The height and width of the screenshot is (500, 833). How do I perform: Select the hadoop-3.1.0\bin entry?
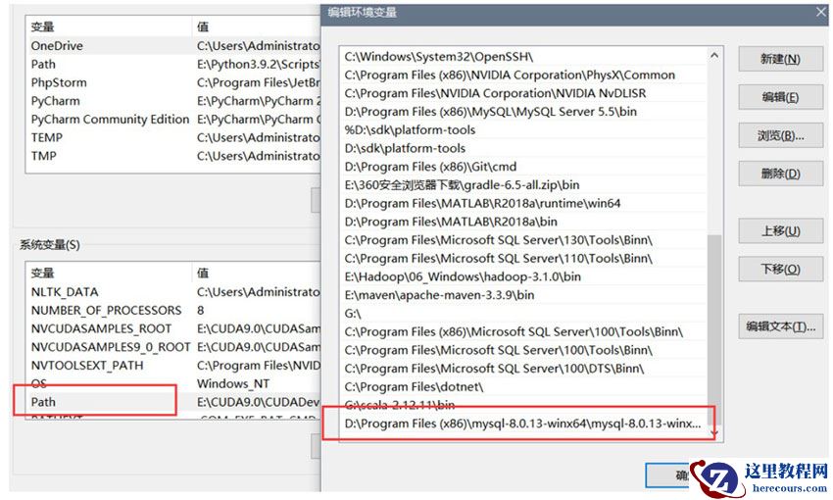coord(524,276)
